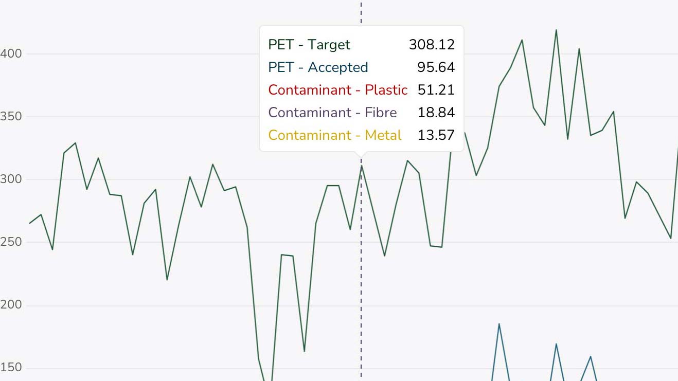This screenshot has height=381, width=678.
Task: Click the 95.64 value in tooltip
Action: [x=436, y=67]
